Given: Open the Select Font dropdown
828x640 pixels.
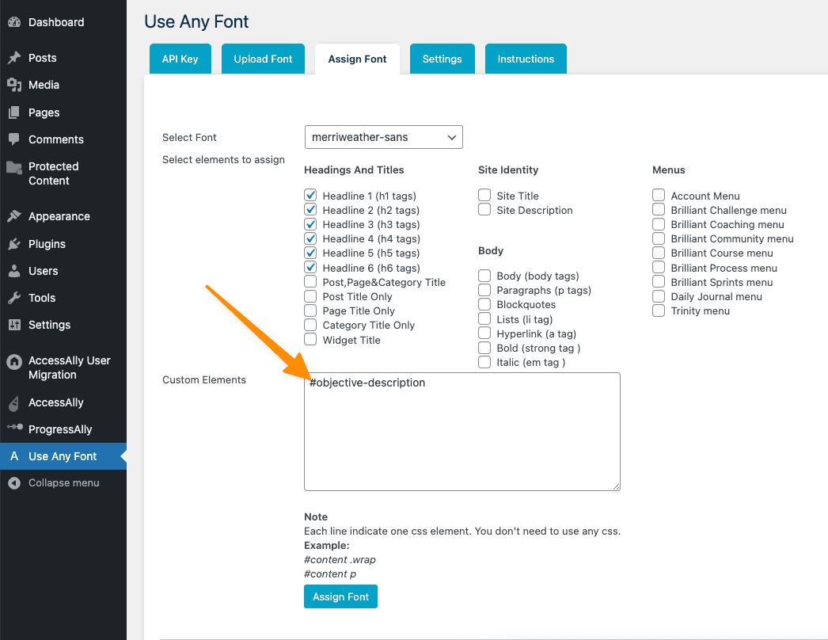Looking at the screenshot, I should 383,137.
